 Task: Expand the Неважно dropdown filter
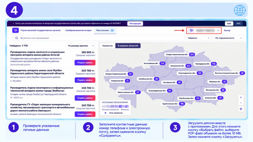[x=198, y=38]
